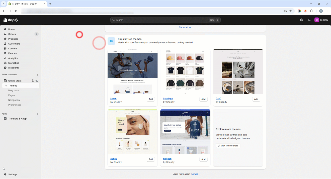Open the browser extensions puzzle icon

(312, 11)
